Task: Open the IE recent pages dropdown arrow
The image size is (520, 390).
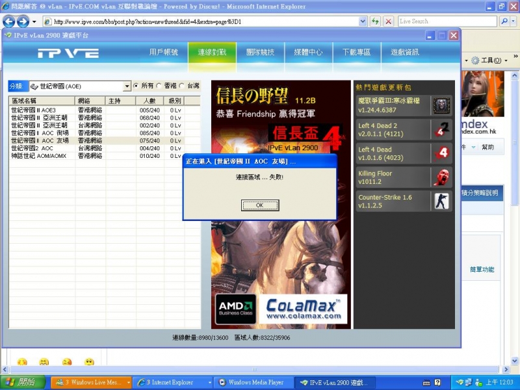Action: click(34, 22)
